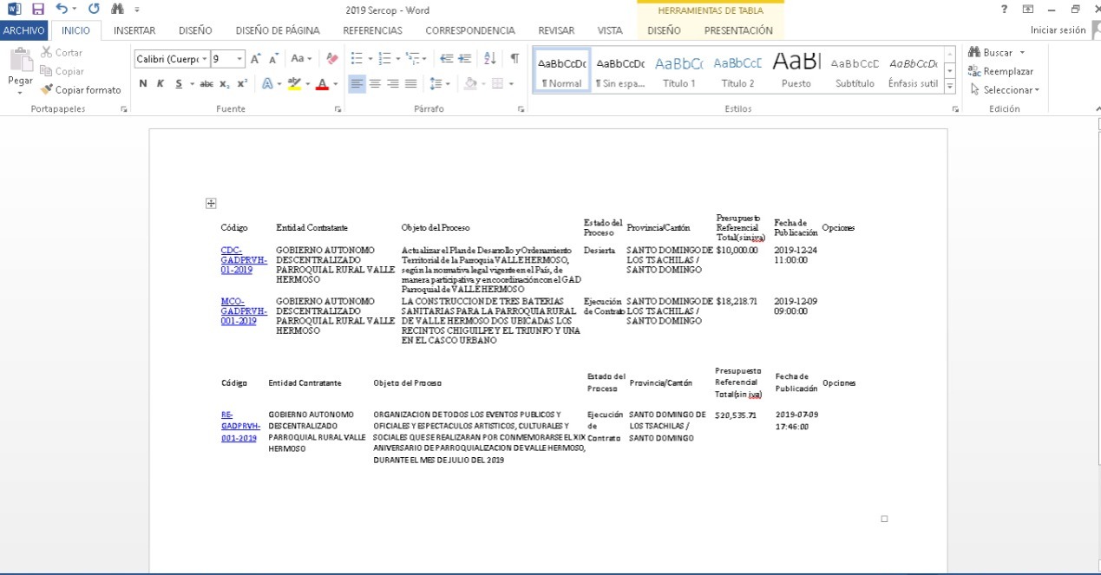Toggle bold (N) formatting

(143, 84)
